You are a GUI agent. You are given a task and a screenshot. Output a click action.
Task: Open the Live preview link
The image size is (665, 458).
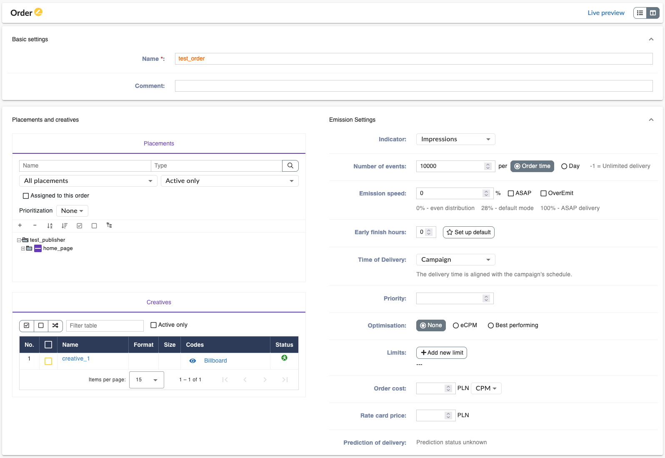pos(606,13)
